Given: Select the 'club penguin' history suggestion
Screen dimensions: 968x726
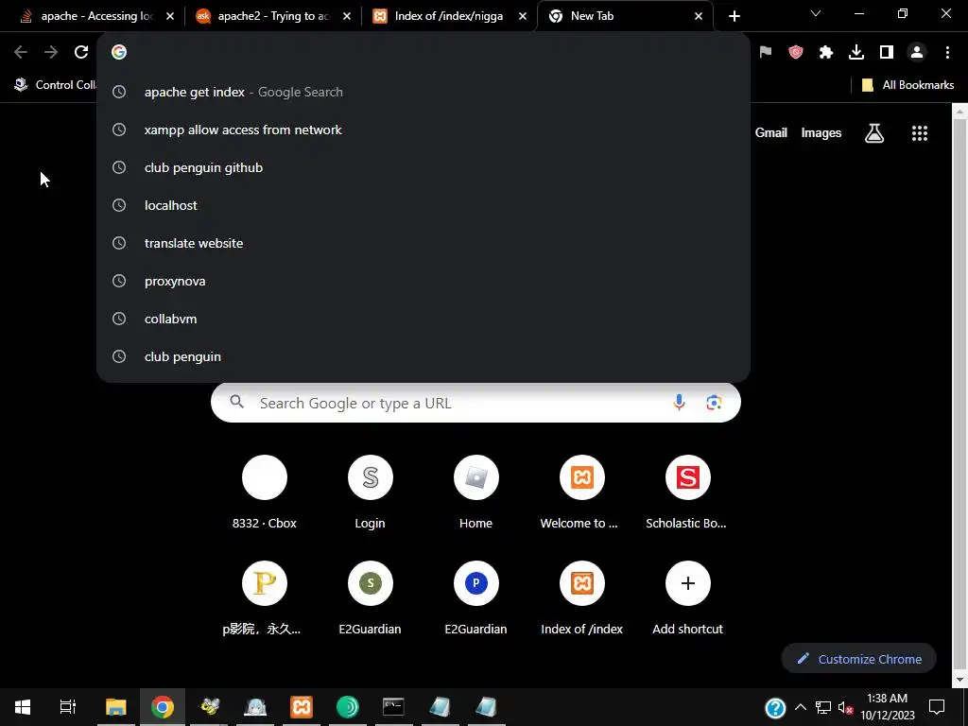Looking at the screenshot, I should pos(423,356).
